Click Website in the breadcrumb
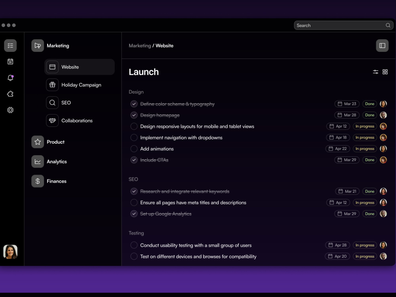 164,46
